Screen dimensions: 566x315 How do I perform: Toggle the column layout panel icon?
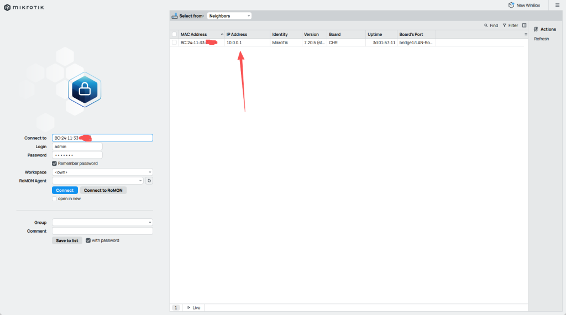(524, 25)
